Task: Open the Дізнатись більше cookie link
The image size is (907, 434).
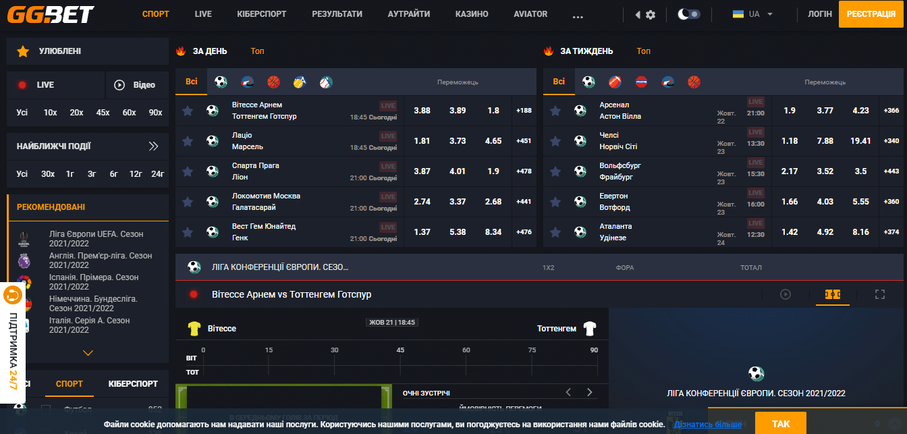Action: click(708, 424)
